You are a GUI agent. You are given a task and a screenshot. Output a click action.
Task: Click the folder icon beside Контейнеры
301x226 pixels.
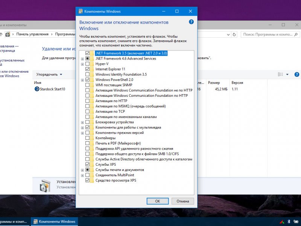coord(92,138)
